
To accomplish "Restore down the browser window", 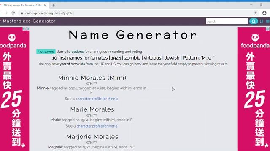I will 261,5.
